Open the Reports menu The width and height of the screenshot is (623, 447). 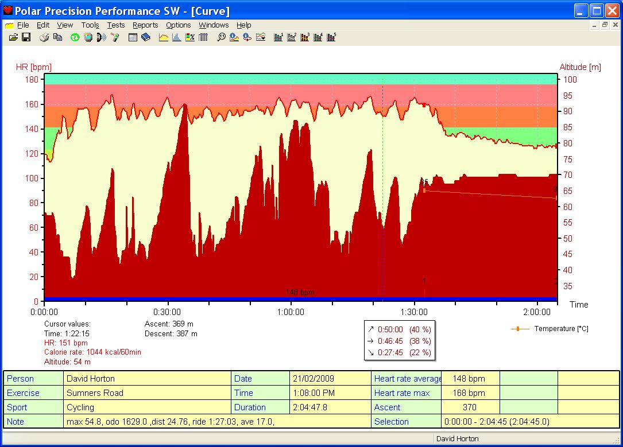(145, 25)
